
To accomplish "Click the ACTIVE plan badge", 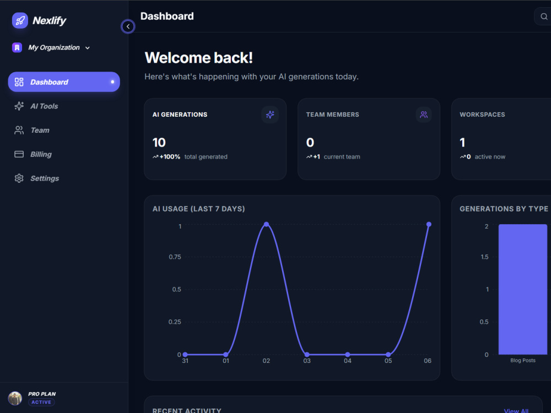I will pos(41,402).
